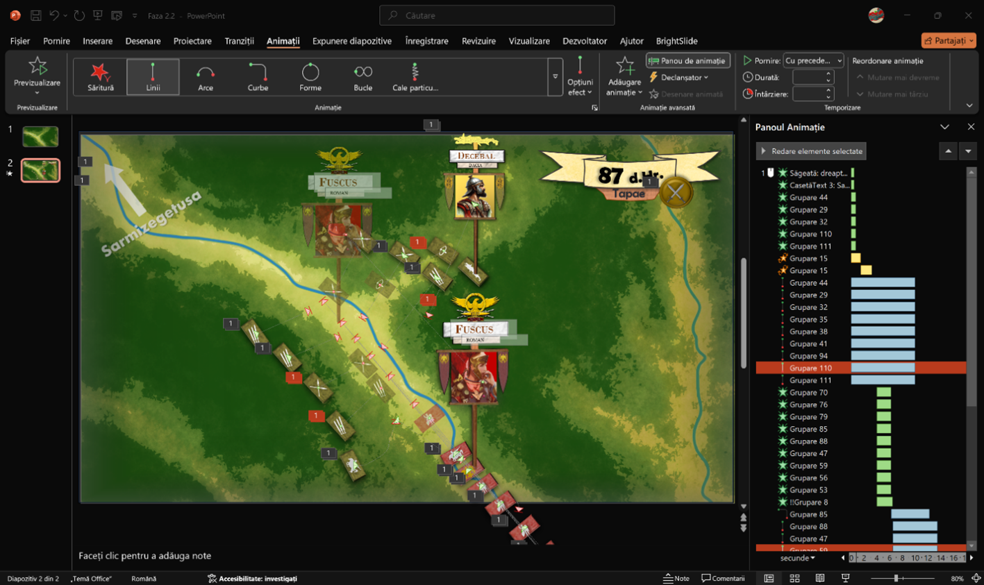This screenshot has height=585, width=984.
Task: Open the Animație group dialog launcher
Action: [x=594, y=108]
